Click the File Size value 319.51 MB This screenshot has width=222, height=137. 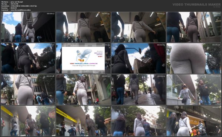[14, 4]
